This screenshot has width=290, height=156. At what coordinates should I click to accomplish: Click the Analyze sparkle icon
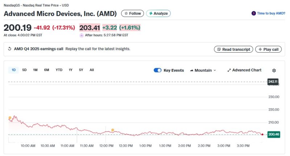pyautogui.click(x=150, y=13)
